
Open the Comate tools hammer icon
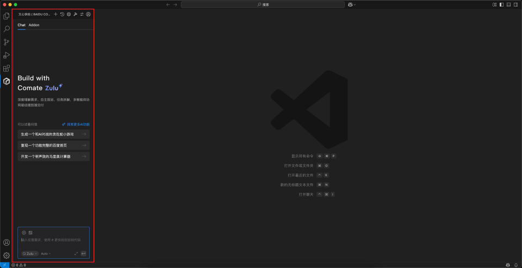tap(75, 14)
